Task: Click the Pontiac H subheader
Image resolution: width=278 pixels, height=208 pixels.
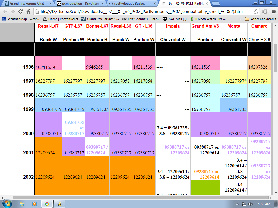Action: pos(97,40)
